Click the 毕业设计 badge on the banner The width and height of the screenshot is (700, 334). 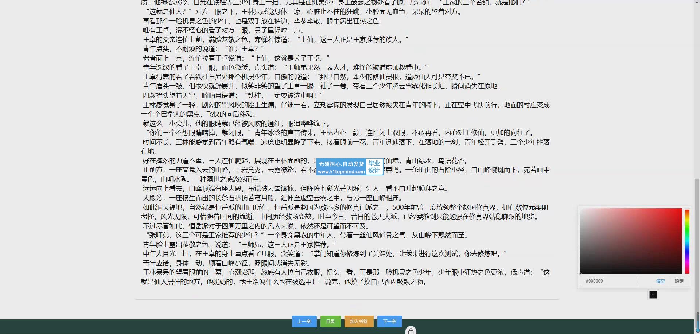[x=374, y=167]
